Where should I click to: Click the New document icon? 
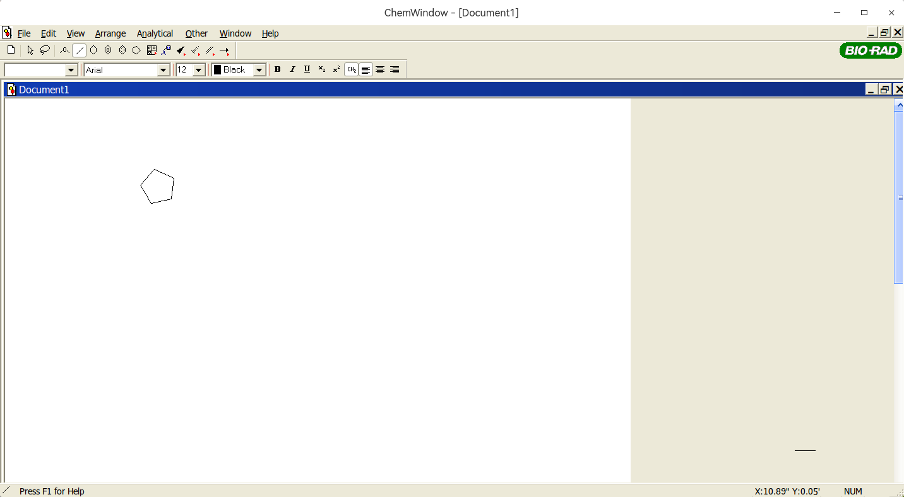coord(11,50)
